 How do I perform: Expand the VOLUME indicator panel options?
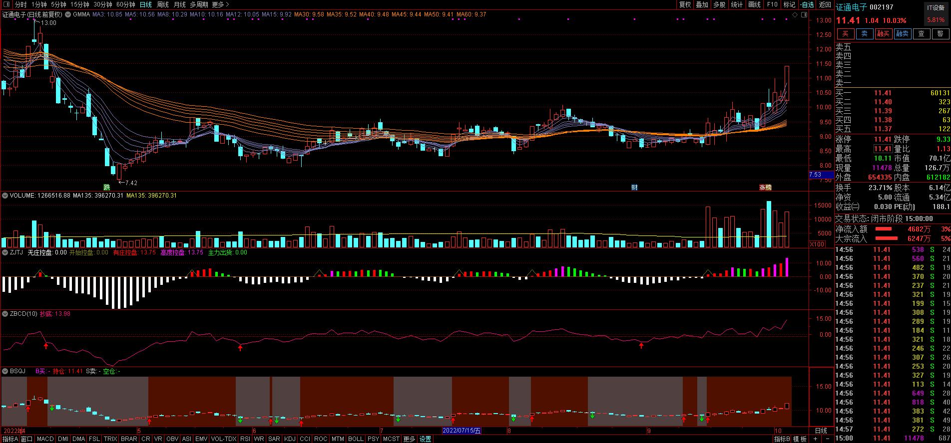click(5, 196)
